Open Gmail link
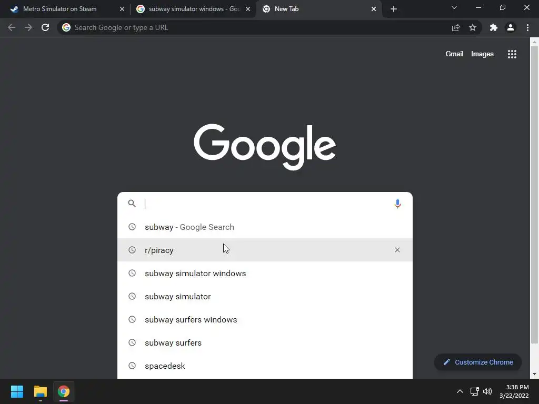The height and width of the screenshot is (404, 539). point(454,54)
